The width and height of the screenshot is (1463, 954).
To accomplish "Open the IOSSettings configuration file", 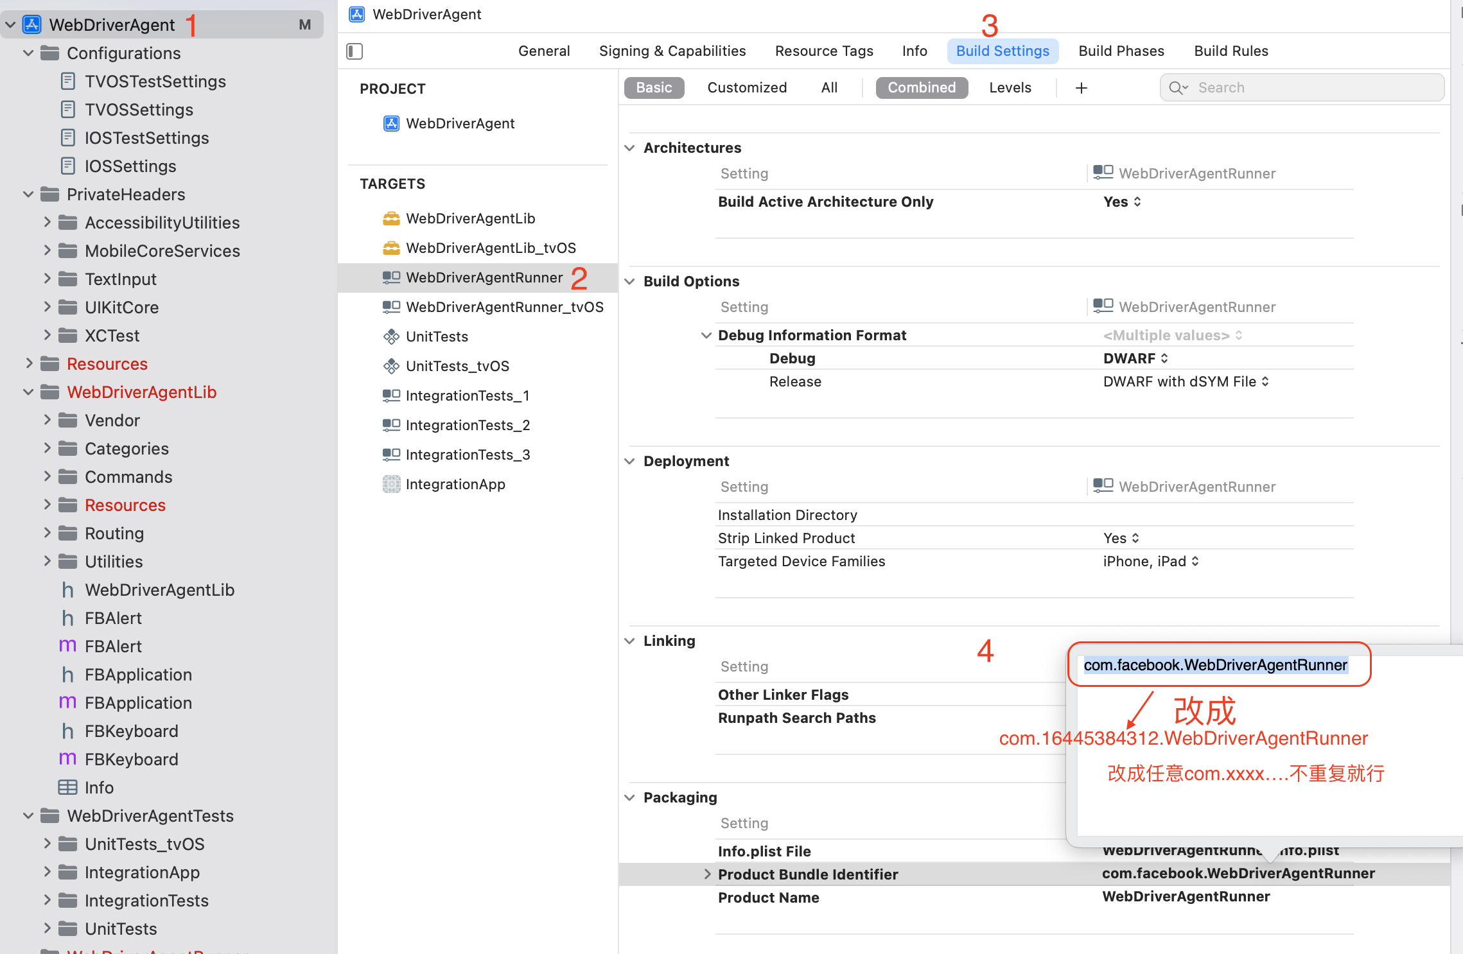I will [x=130, y=166].
